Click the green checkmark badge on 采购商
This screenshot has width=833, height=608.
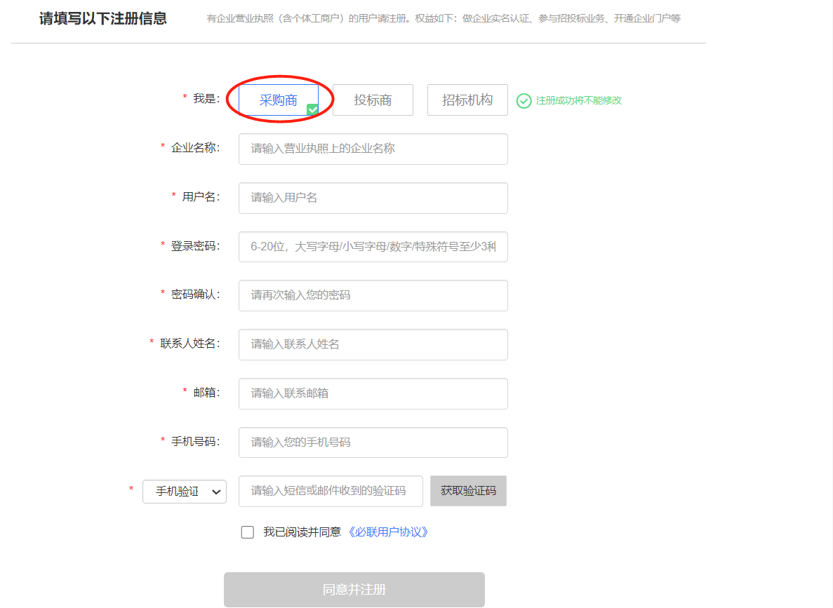[313, 109]
